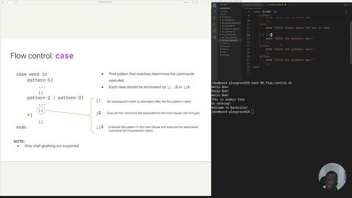Image resolution: width=352 pixels, height=198 pixels.
Task: Open the Source Control view in VS Code
Action: [215, 18]
